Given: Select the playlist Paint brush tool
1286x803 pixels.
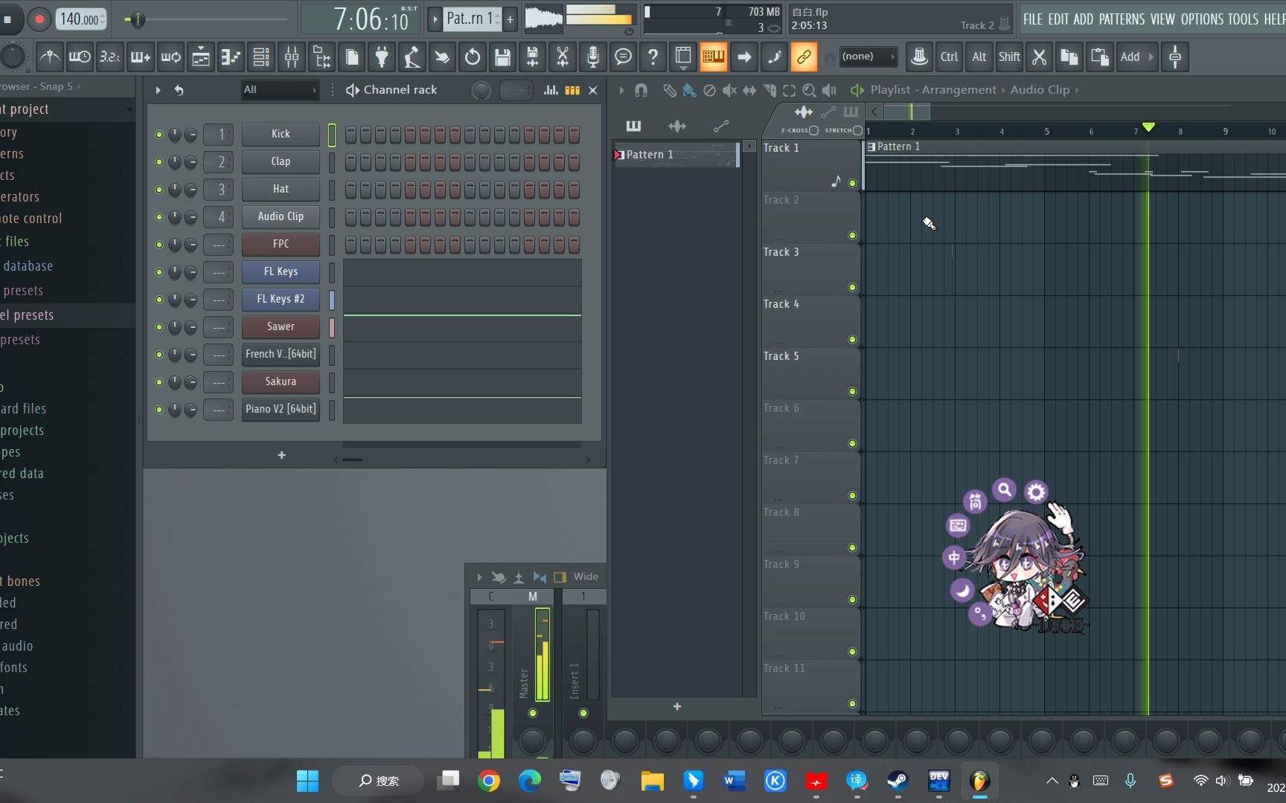Looking at the screenshot, I should 689,90.
